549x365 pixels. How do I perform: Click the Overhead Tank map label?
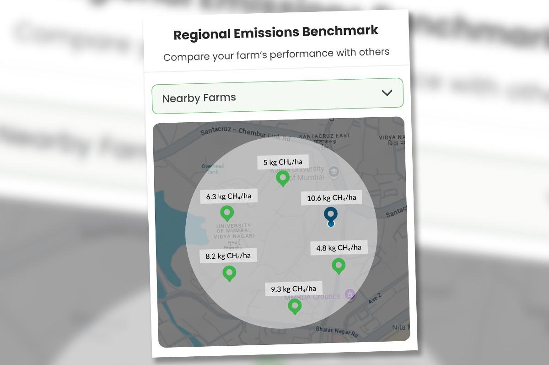tap(213, 169)
